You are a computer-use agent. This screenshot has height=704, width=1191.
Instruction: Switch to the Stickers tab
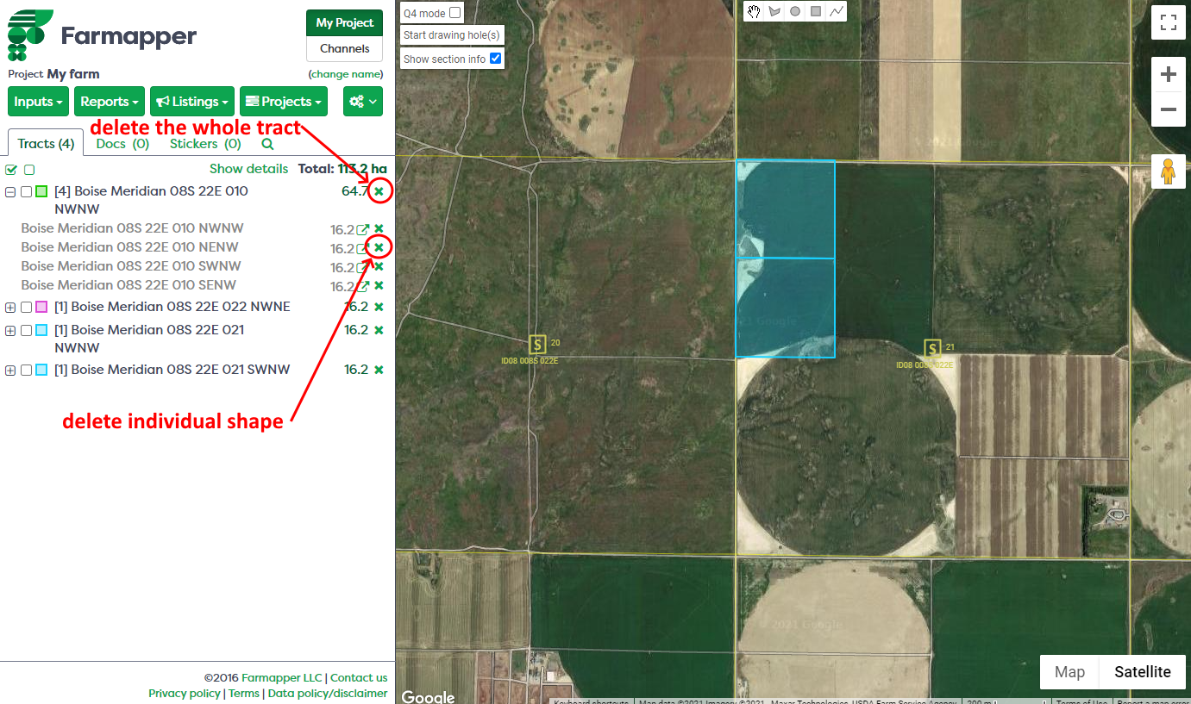204,144
